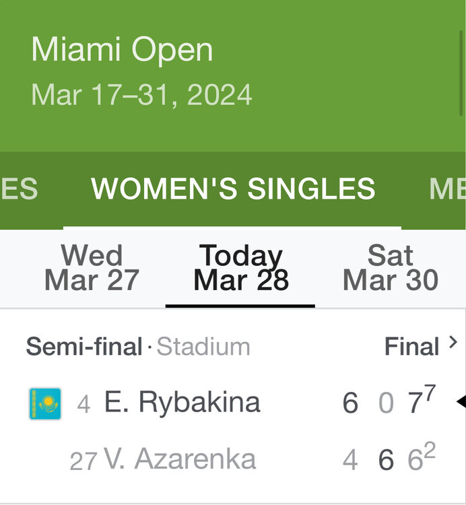466x505 pixels.
Task: Click the Kazakhstan flag icon beside Rybakina
Action: 45,403
